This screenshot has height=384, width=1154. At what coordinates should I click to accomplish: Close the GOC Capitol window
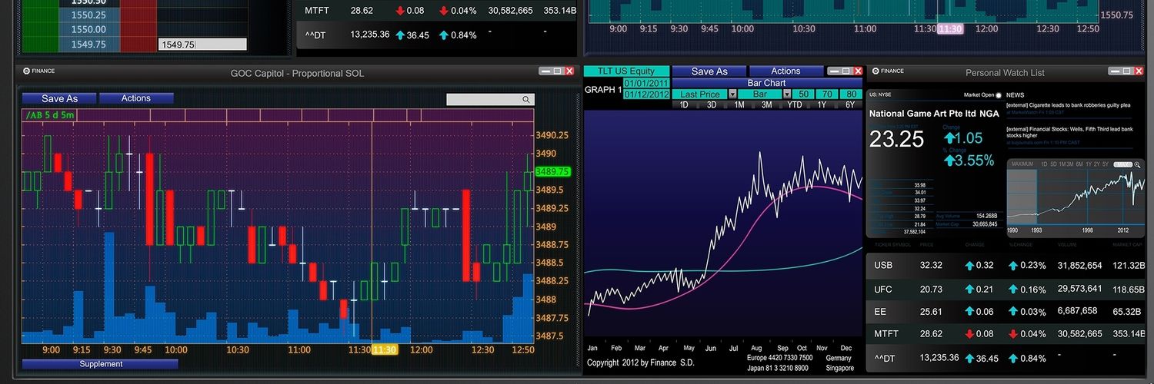click(569, 71)
